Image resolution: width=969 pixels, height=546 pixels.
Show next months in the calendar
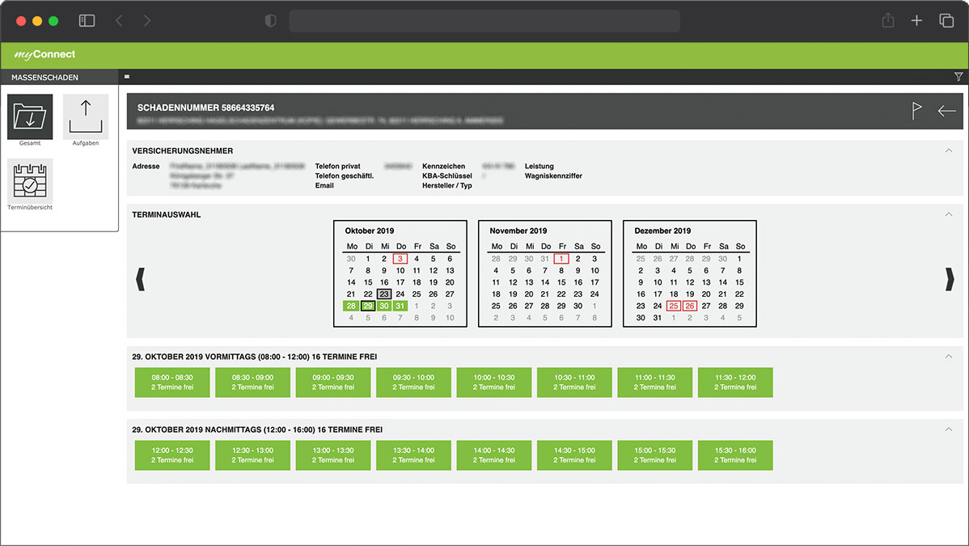950,280
